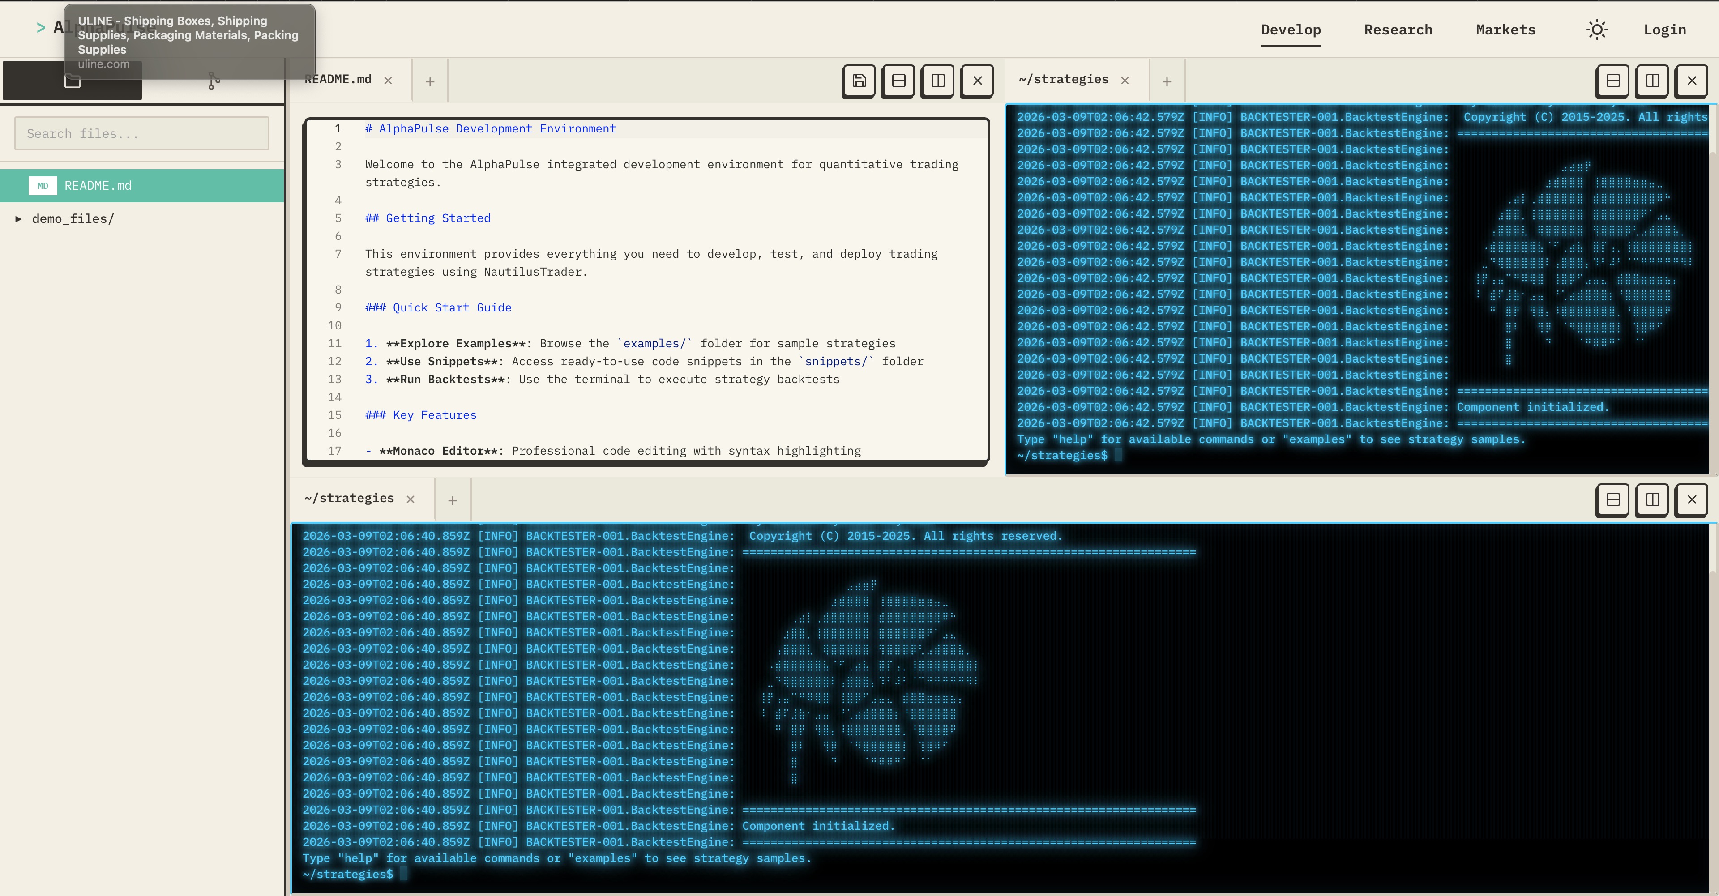
Task: Focus the Search files input
Action: (x=141, y=133)
